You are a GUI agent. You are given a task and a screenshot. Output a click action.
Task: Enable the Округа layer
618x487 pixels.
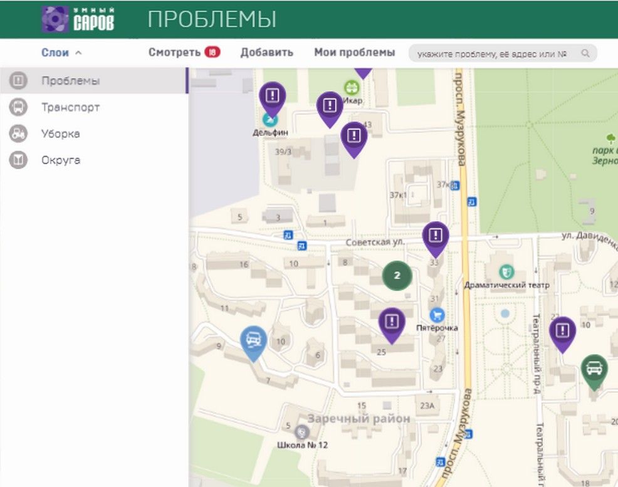60,160
